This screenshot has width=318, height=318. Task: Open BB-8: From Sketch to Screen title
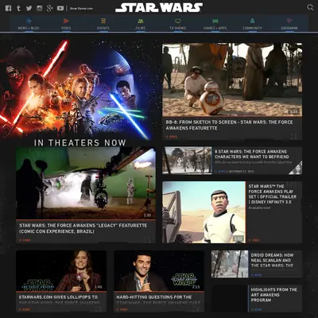pyautogui.click(x=230, y=125)
